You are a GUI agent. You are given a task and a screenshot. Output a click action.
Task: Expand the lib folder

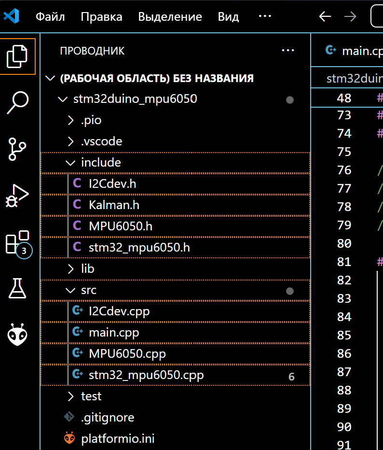click(88, 269)
